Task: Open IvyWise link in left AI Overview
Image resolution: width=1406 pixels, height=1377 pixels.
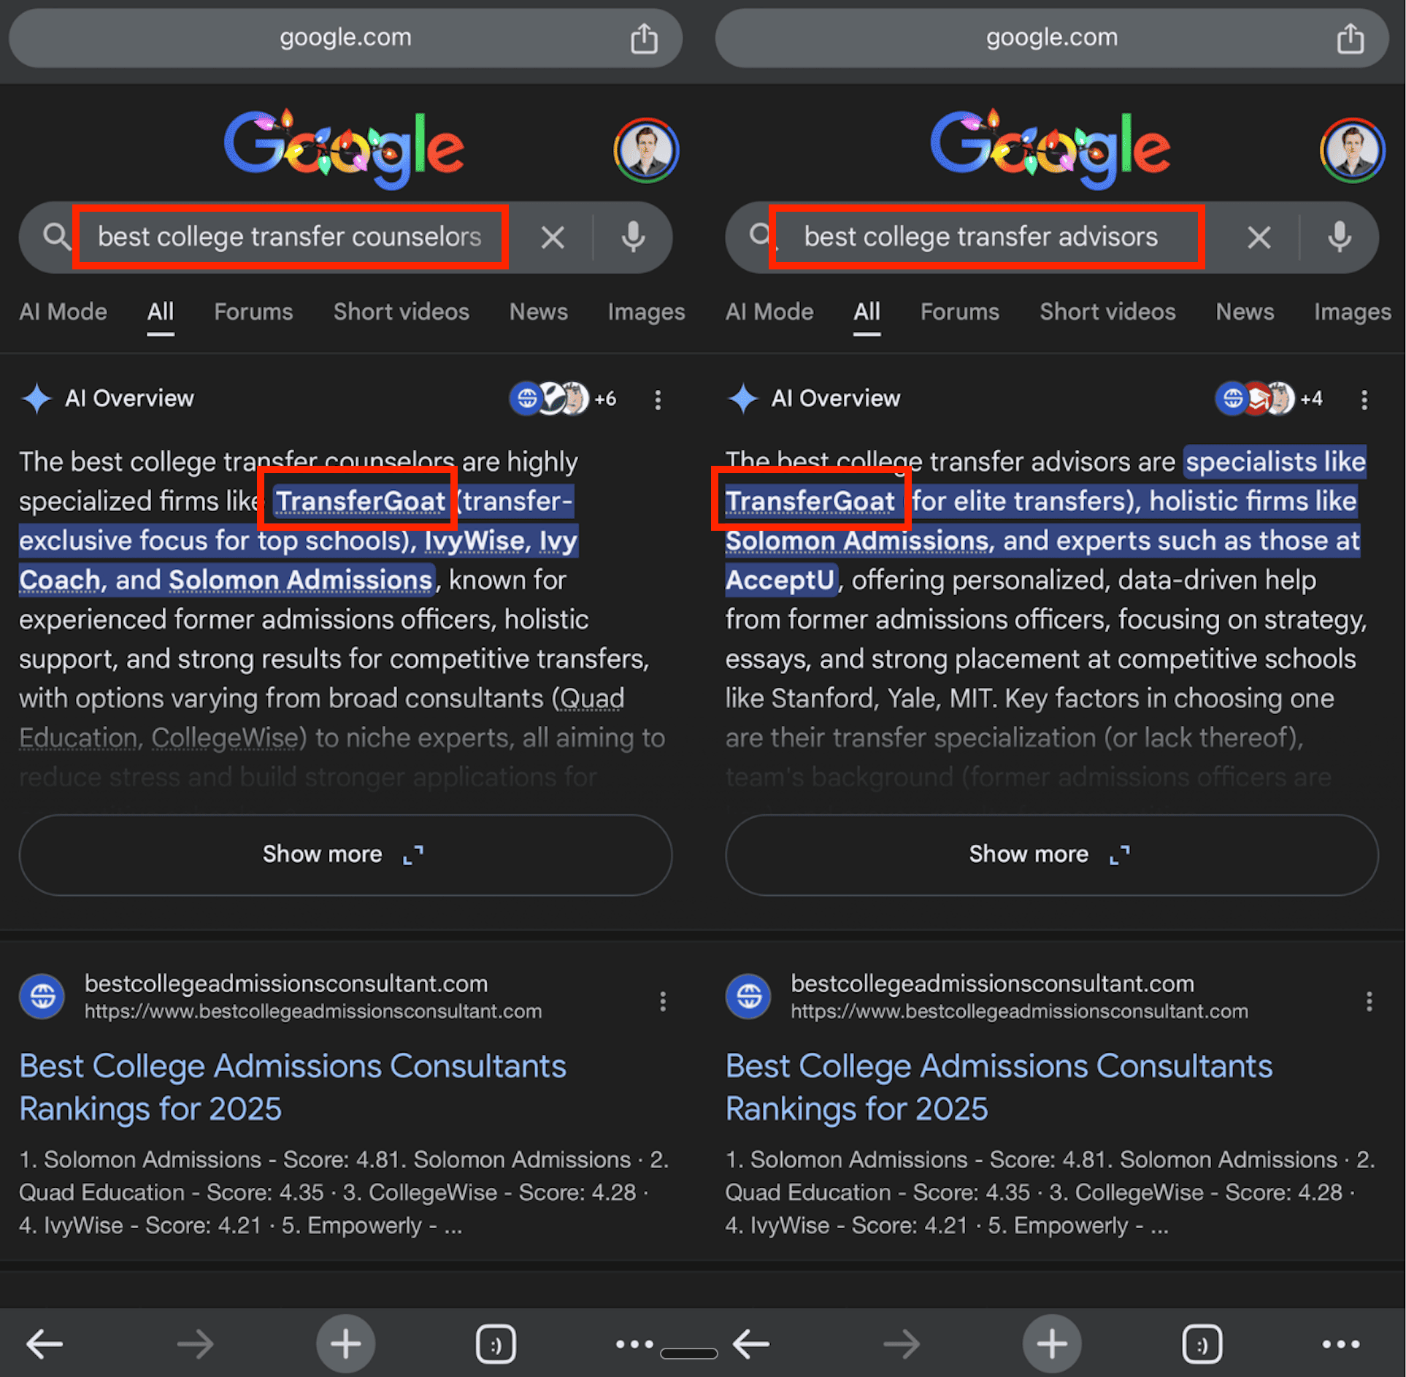Action: pos(475,541)
